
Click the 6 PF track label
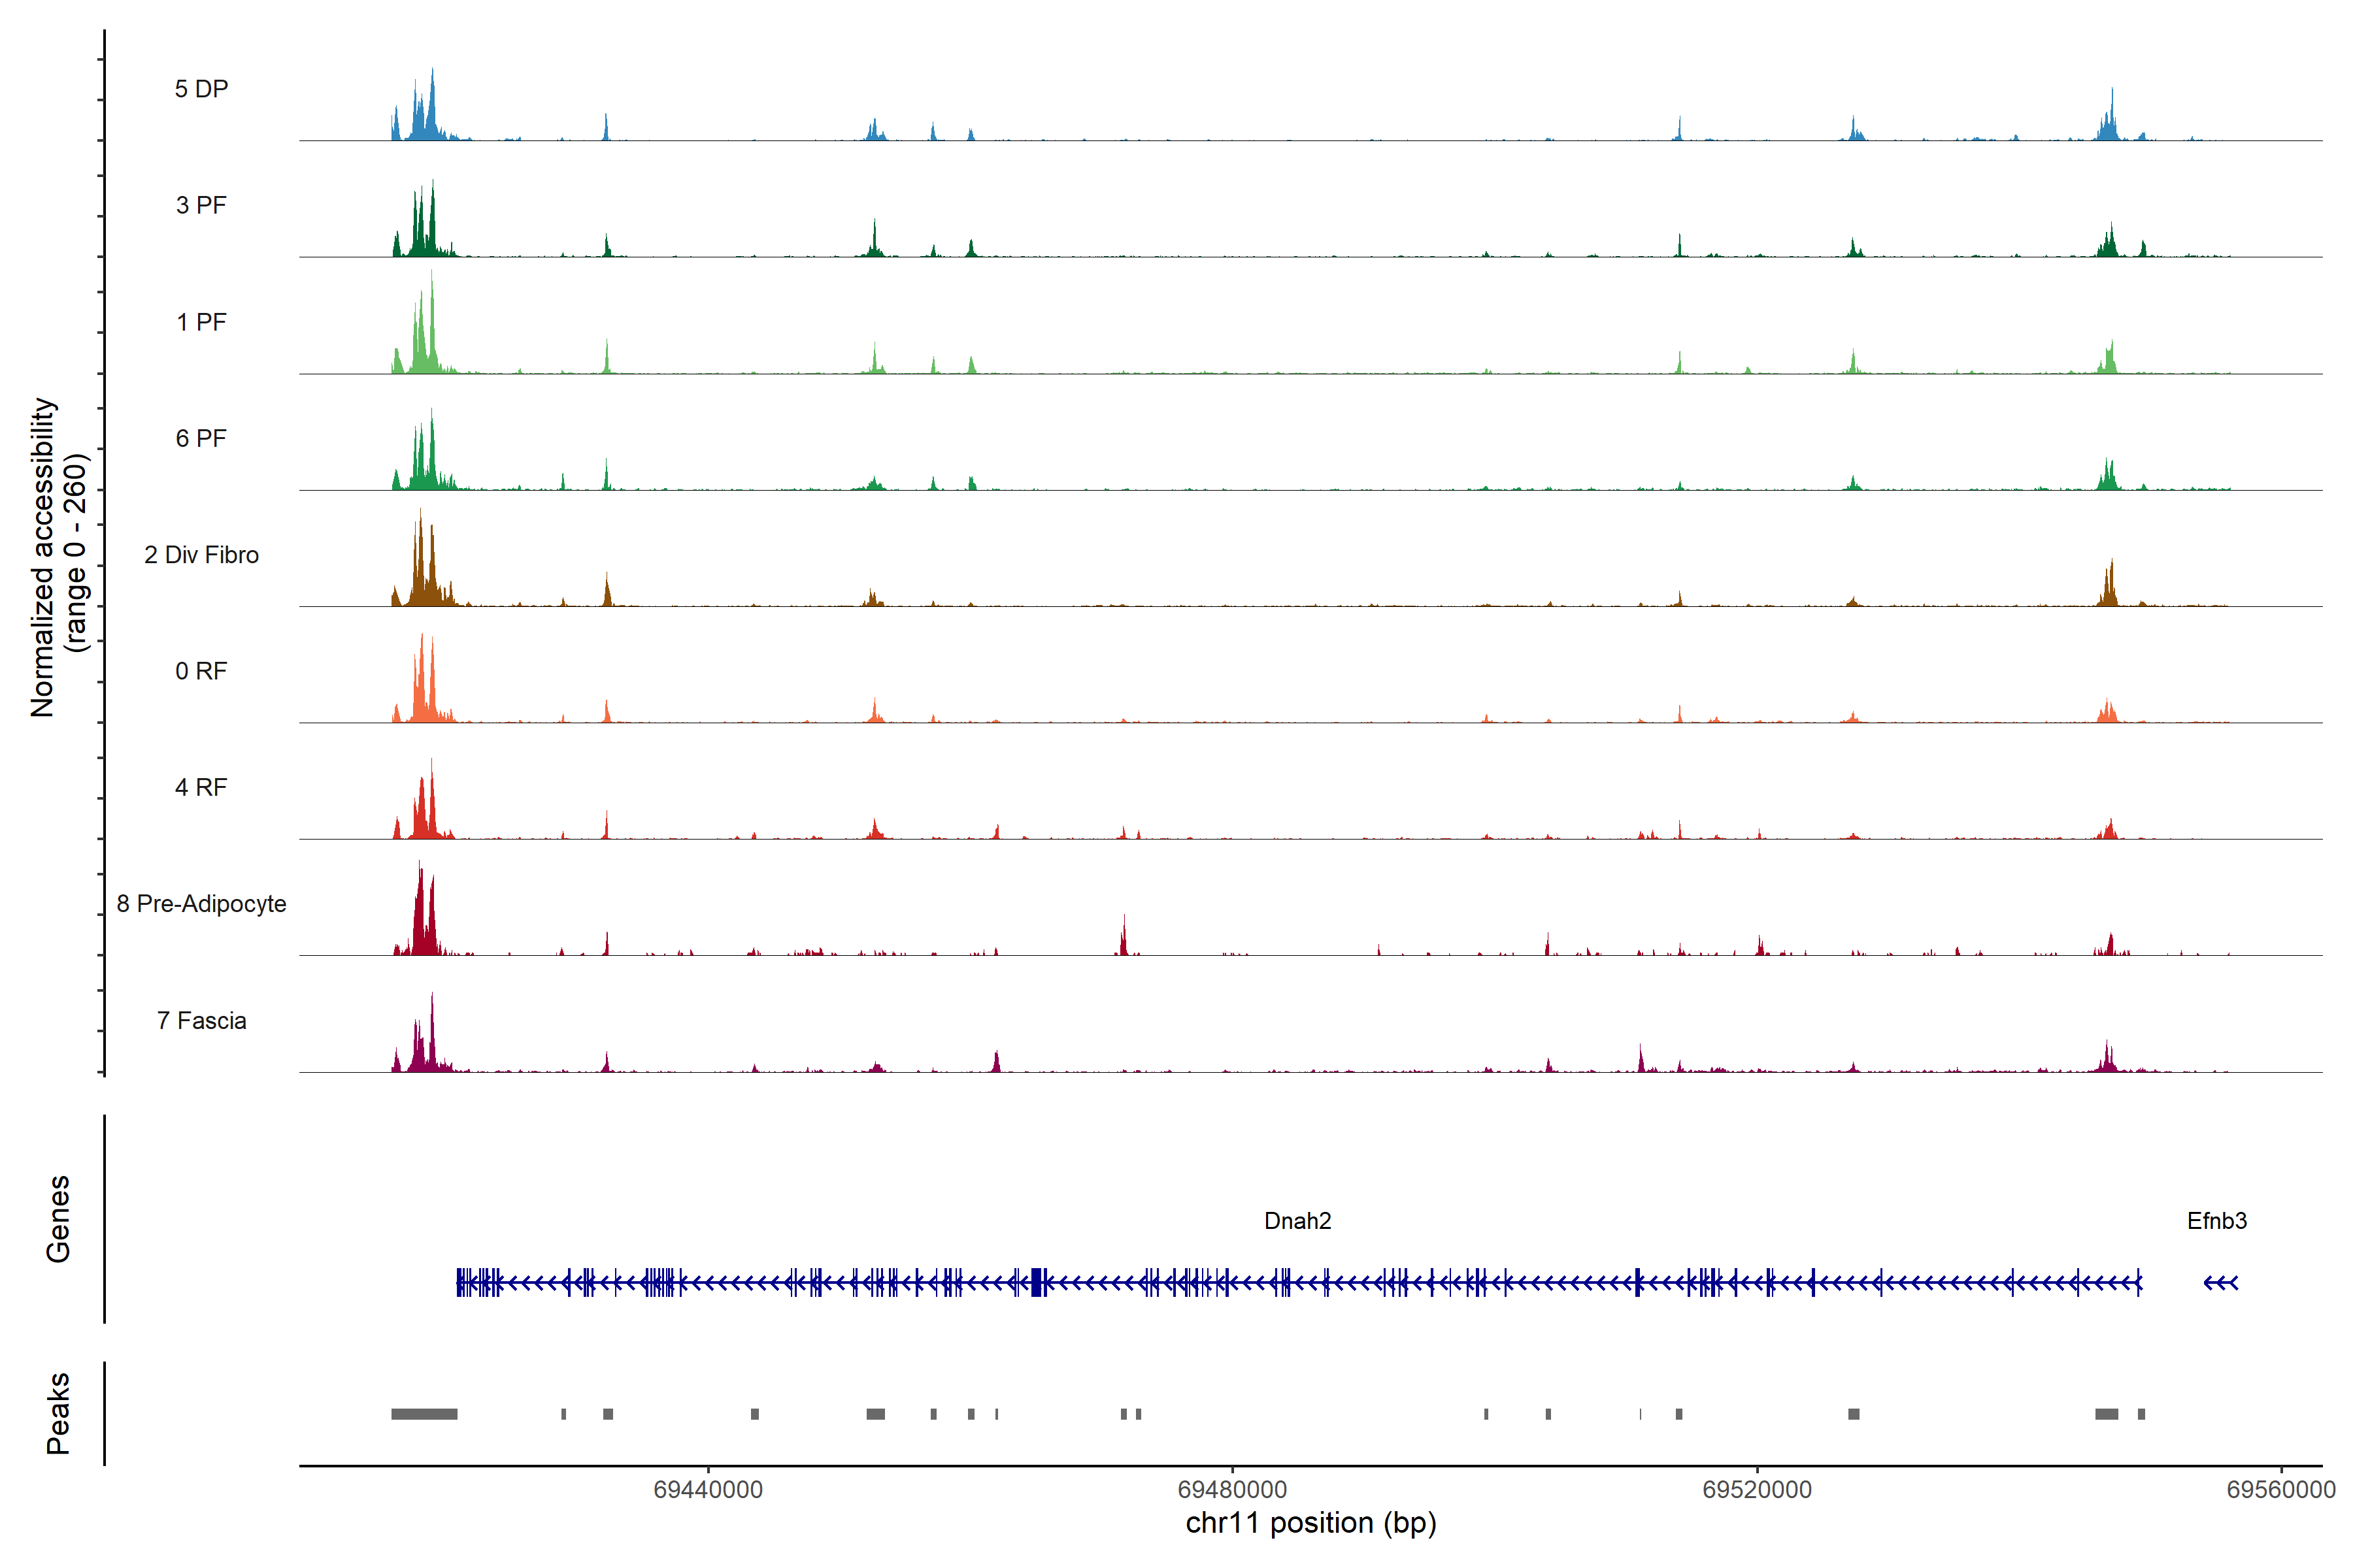click(x=201, y=438)
